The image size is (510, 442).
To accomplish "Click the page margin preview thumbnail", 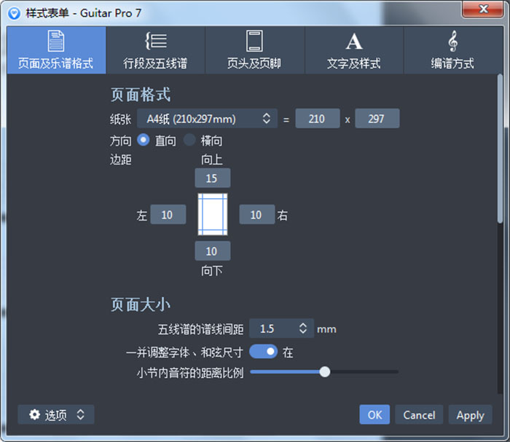I will tap(213, 215).
